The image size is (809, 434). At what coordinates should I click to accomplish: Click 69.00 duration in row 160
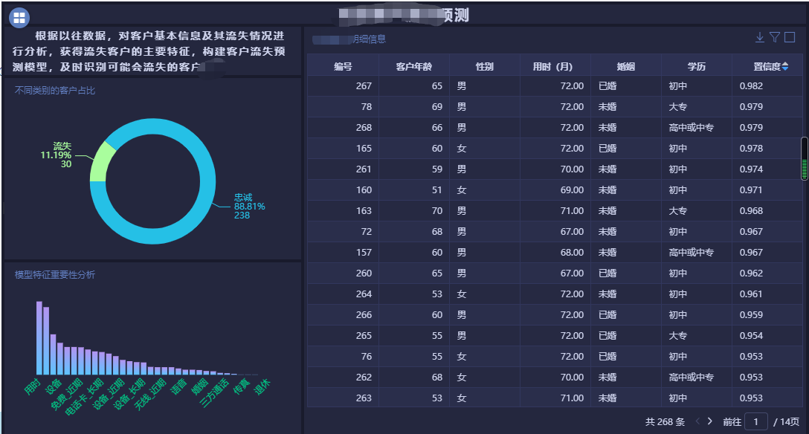coord(573,190)
